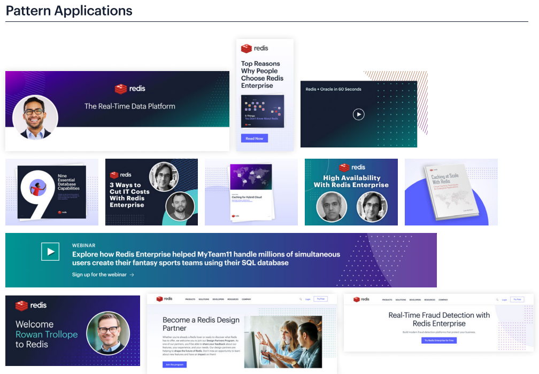Open PRODUCTS menu on Fraud Detection page
Image resolution: width=539 pixels, height=374 pixels.
pos(387,300)
